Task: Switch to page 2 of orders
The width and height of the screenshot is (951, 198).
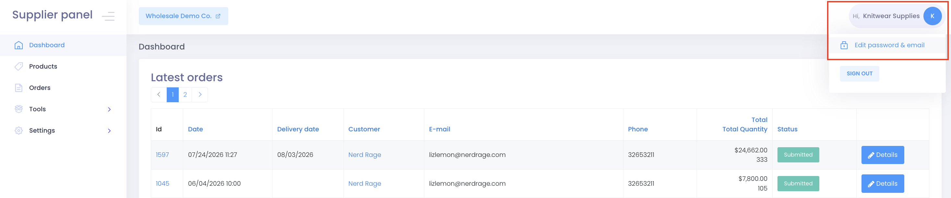Action: point(185,94)
